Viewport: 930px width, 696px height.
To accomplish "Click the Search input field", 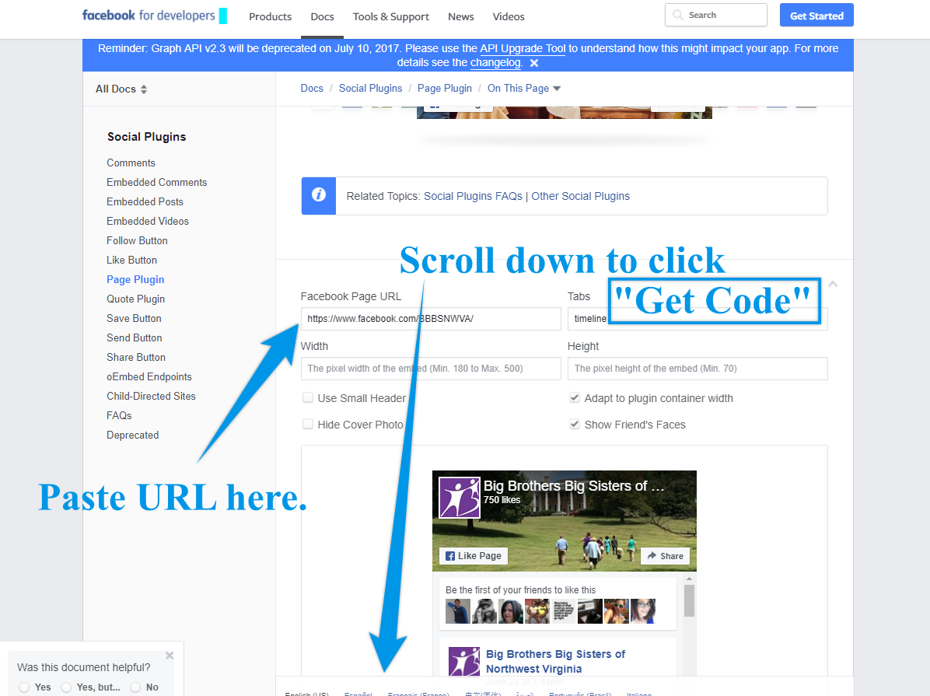I will coord(716,15).
